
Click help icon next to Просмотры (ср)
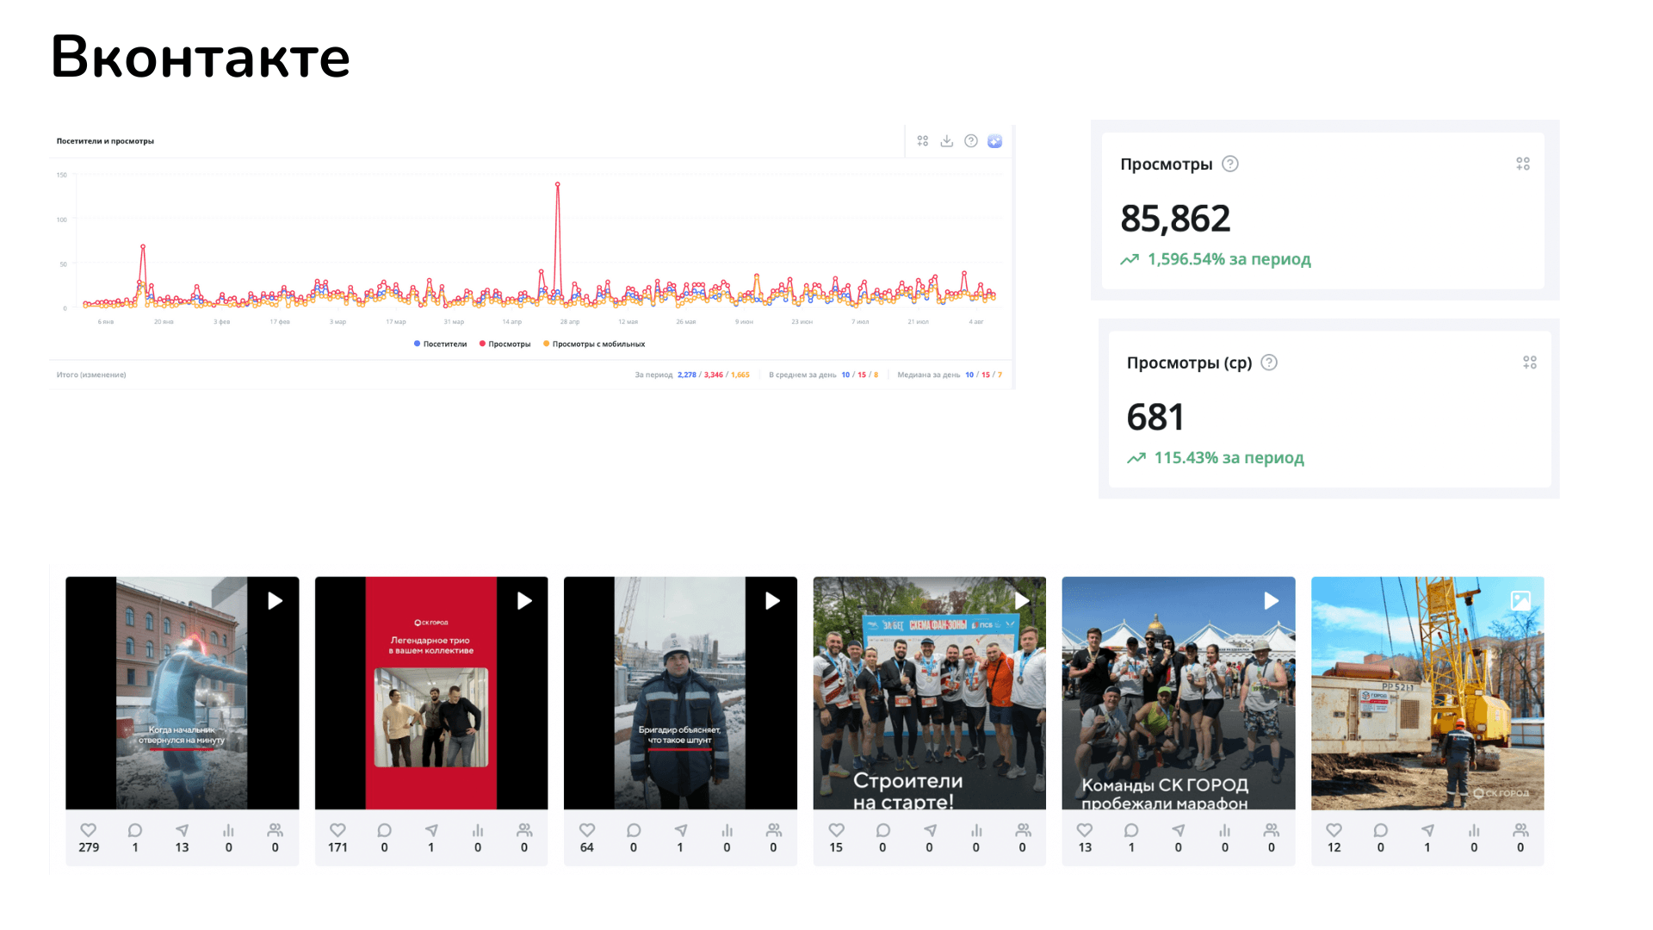point(1268,363)
